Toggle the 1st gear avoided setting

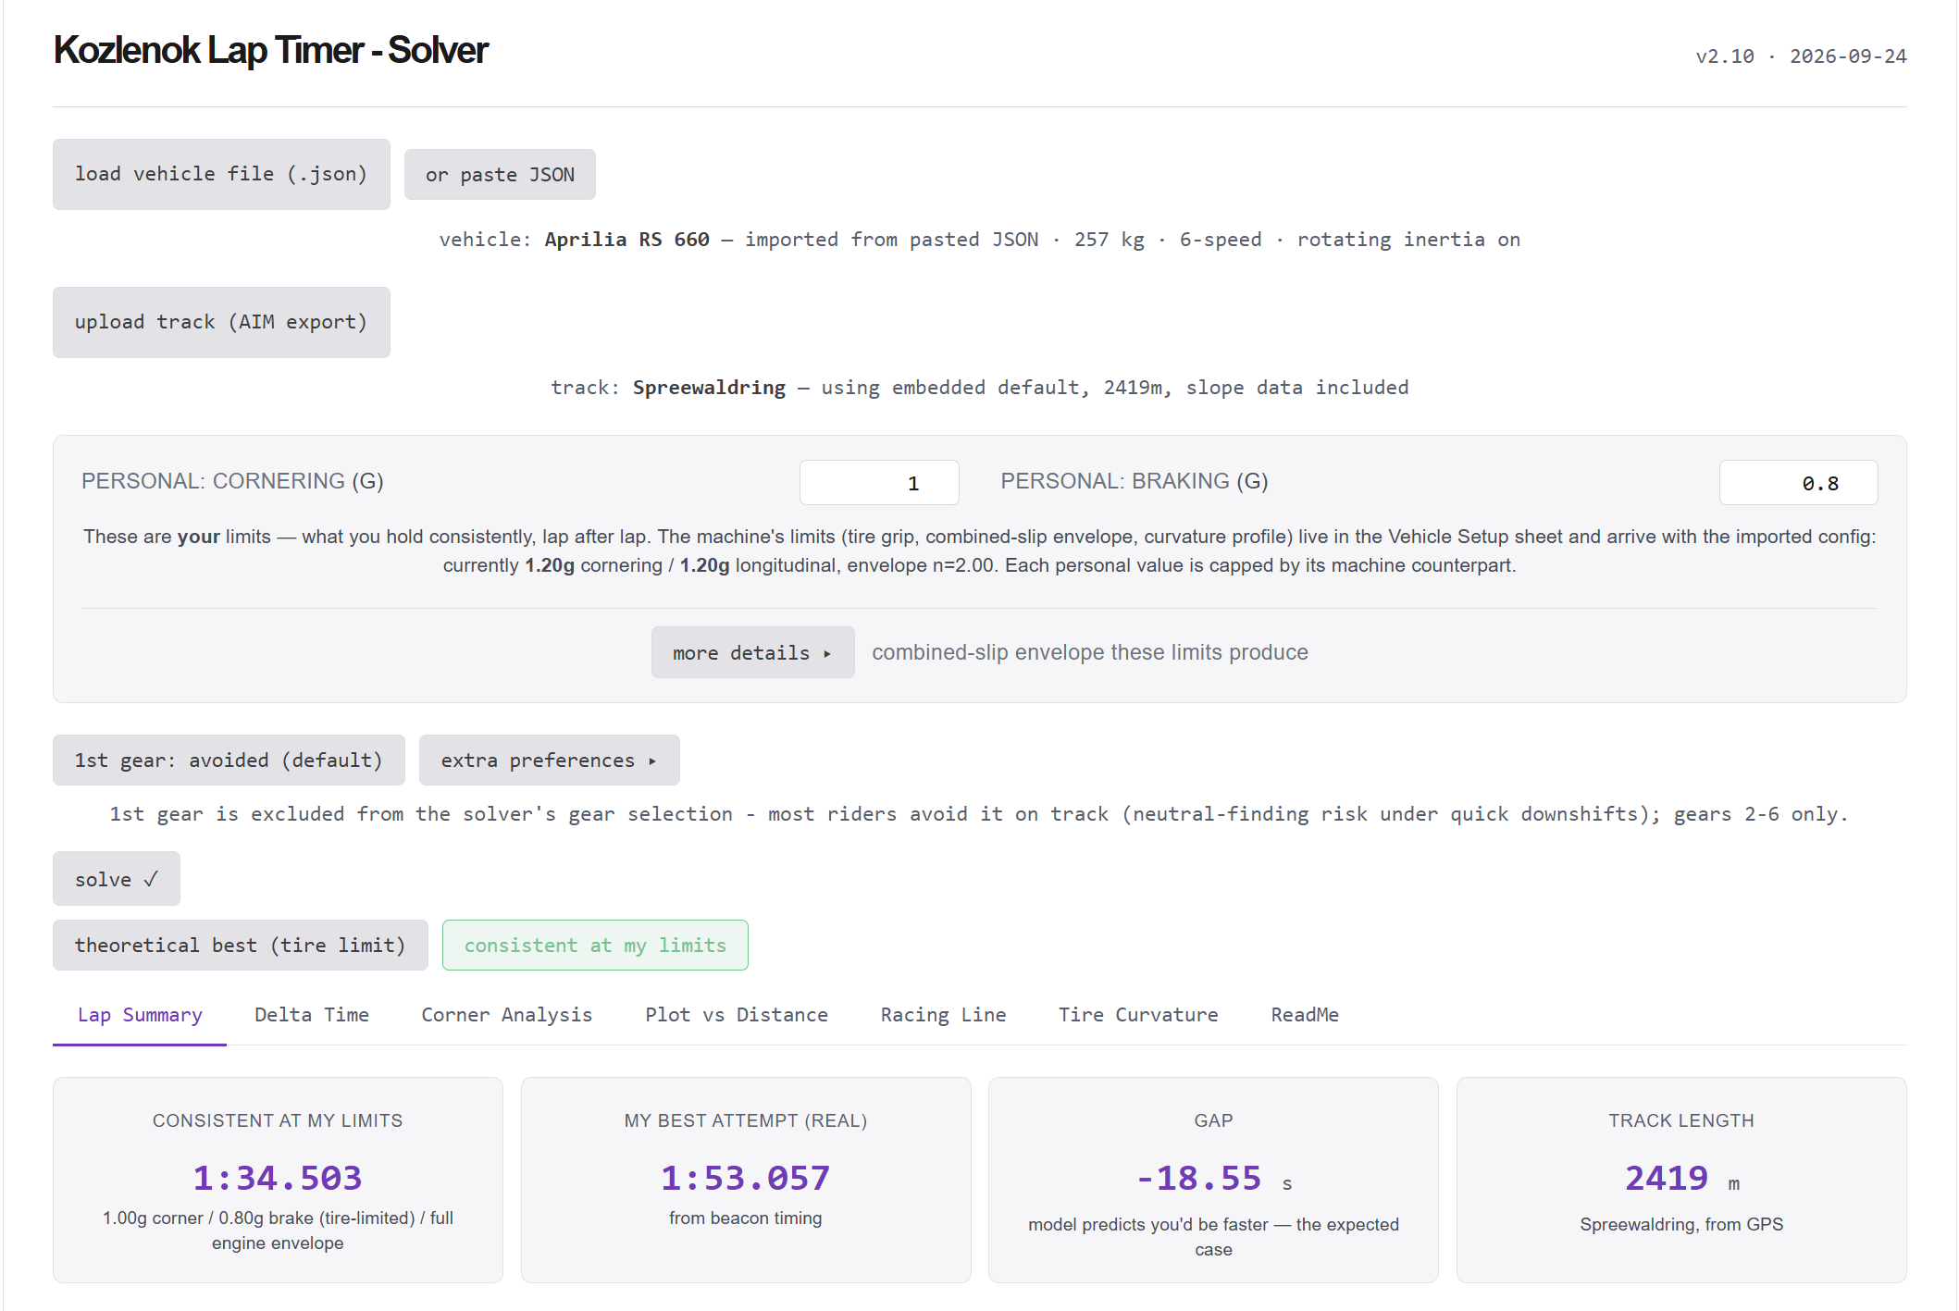(229, 760)
